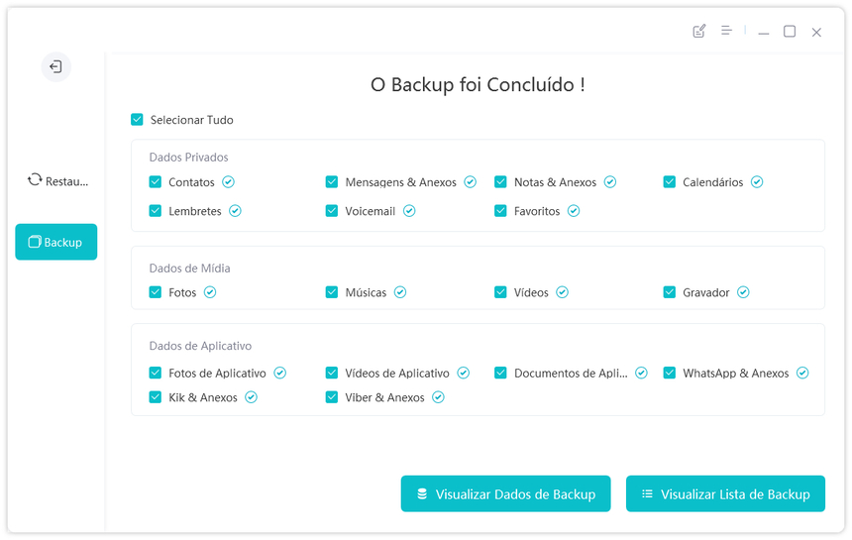Click the Dados de Aplicativo section heading
The image size is (852, 540).
coord(200,346)
